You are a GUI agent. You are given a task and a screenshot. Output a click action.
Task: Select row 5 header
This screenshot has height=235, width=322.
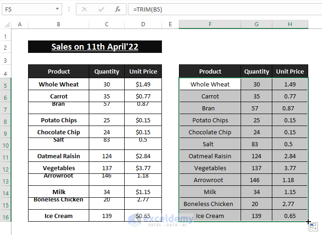pos(6,85)
